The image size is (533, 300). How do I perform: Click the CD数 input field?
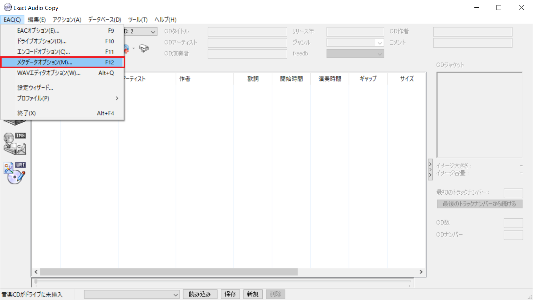(513, 223)
